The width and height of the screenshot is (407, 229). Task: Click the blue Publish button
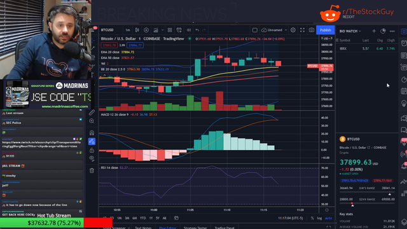pyautogui.click(x=325, y=30)
